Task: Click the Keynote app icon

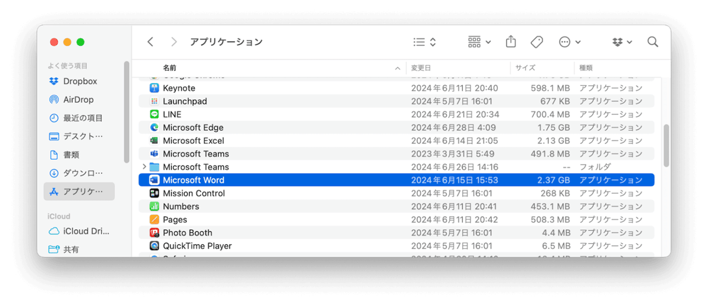Action: point(154,88)
